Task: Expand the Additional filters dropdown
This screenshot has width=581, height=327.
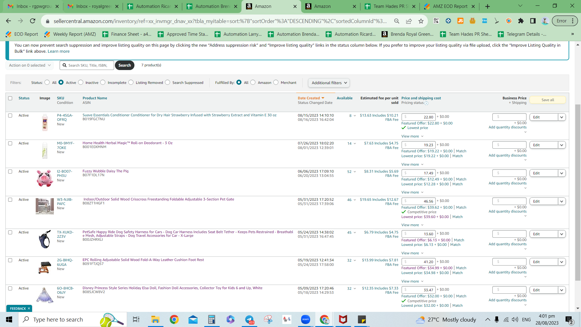Action: click(x=329, y=83)
